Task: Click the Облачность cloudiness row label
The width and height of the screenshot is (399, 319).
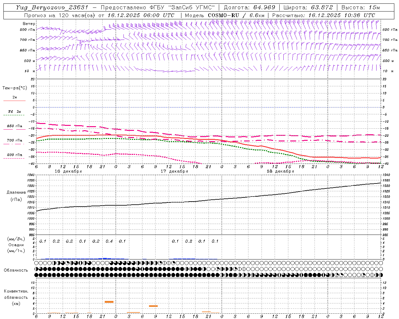Action: click(x=16, y=270)
